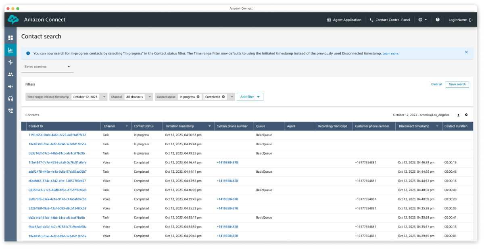
Task: Expand the Add filter dropdown
Action: coord(250,97)
